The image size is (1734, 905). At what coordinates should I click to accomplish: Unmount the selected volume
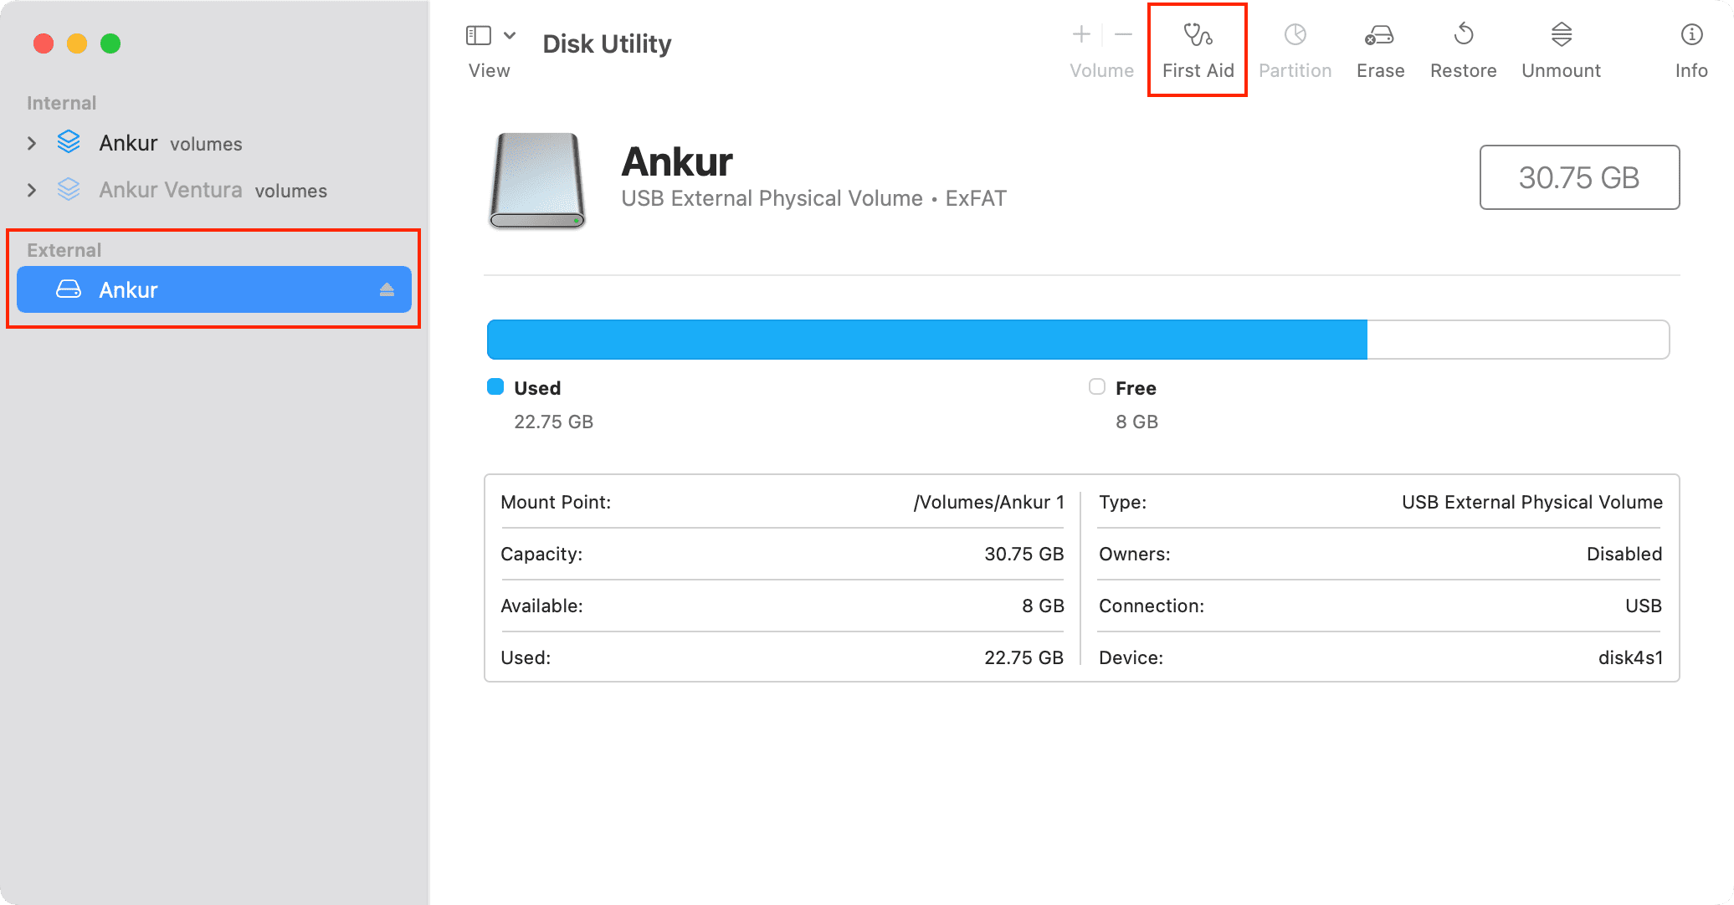1561,50
